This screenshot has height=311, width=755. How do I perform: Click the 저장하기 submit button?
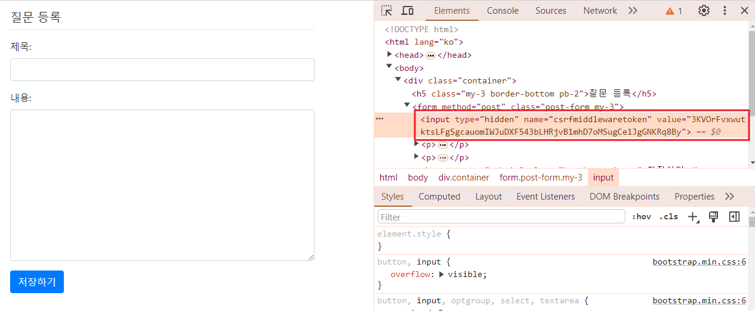pyautogui.click(x=37, y=282)
